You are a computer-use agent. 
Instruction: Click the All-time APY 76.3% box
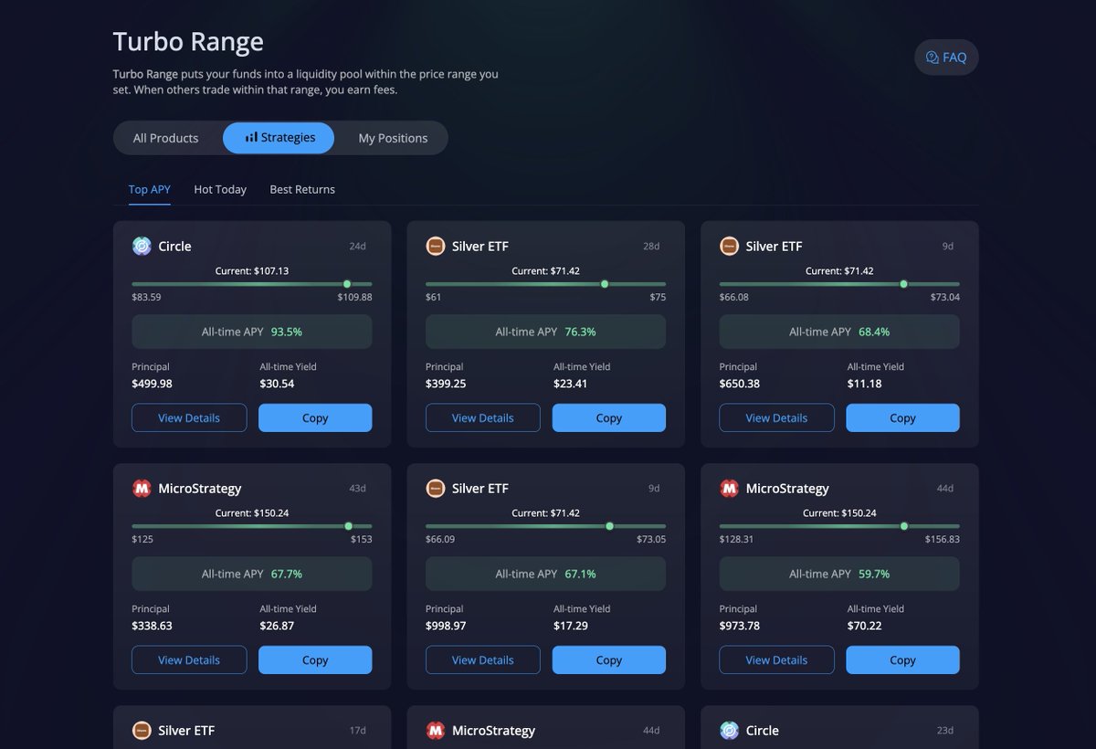click(545, 332)
